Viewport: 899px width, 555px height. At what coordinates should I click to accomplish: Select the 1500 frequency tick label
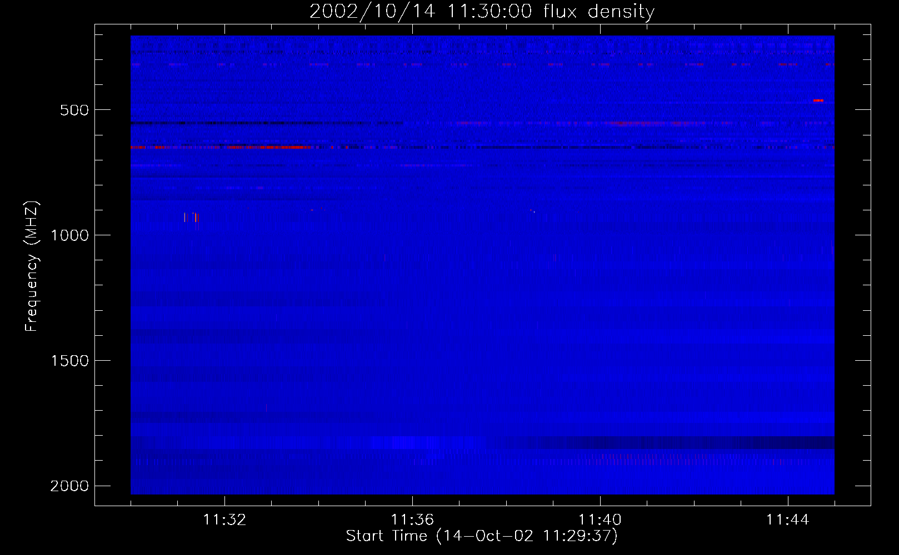tap(69, 361)
